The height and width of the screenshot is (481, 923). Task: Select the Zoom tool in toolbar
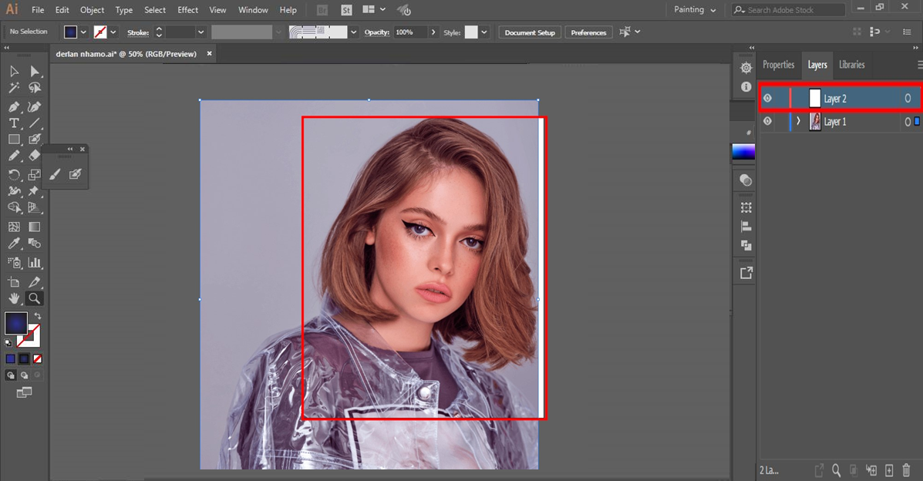pyautogui.click(x=34, y=298)
